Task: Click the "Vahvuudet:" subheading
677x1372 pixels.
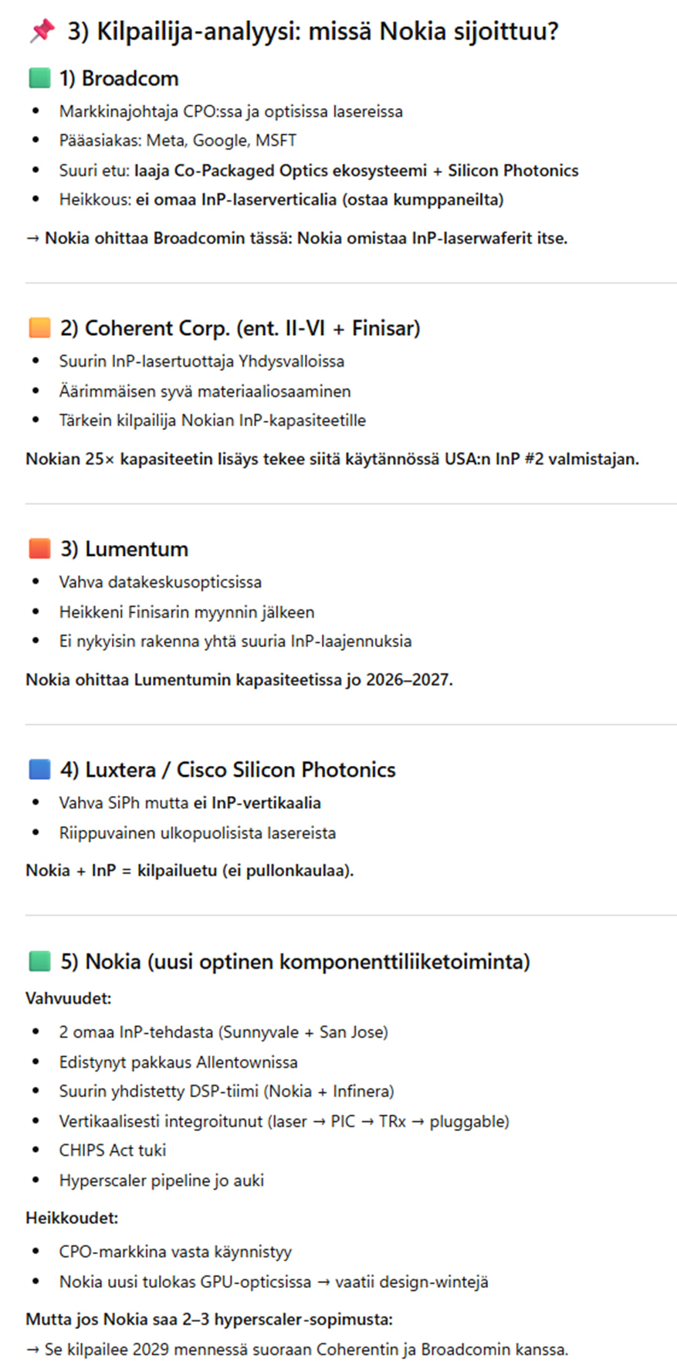Action: click(69, 998)
